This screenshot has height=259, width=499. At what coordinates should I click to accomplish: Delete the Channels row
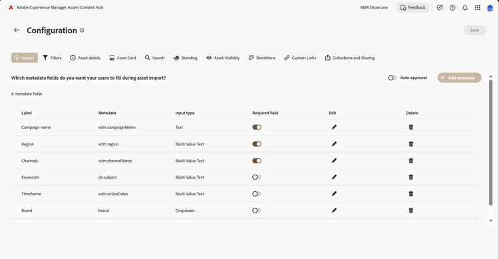[411, 161]
